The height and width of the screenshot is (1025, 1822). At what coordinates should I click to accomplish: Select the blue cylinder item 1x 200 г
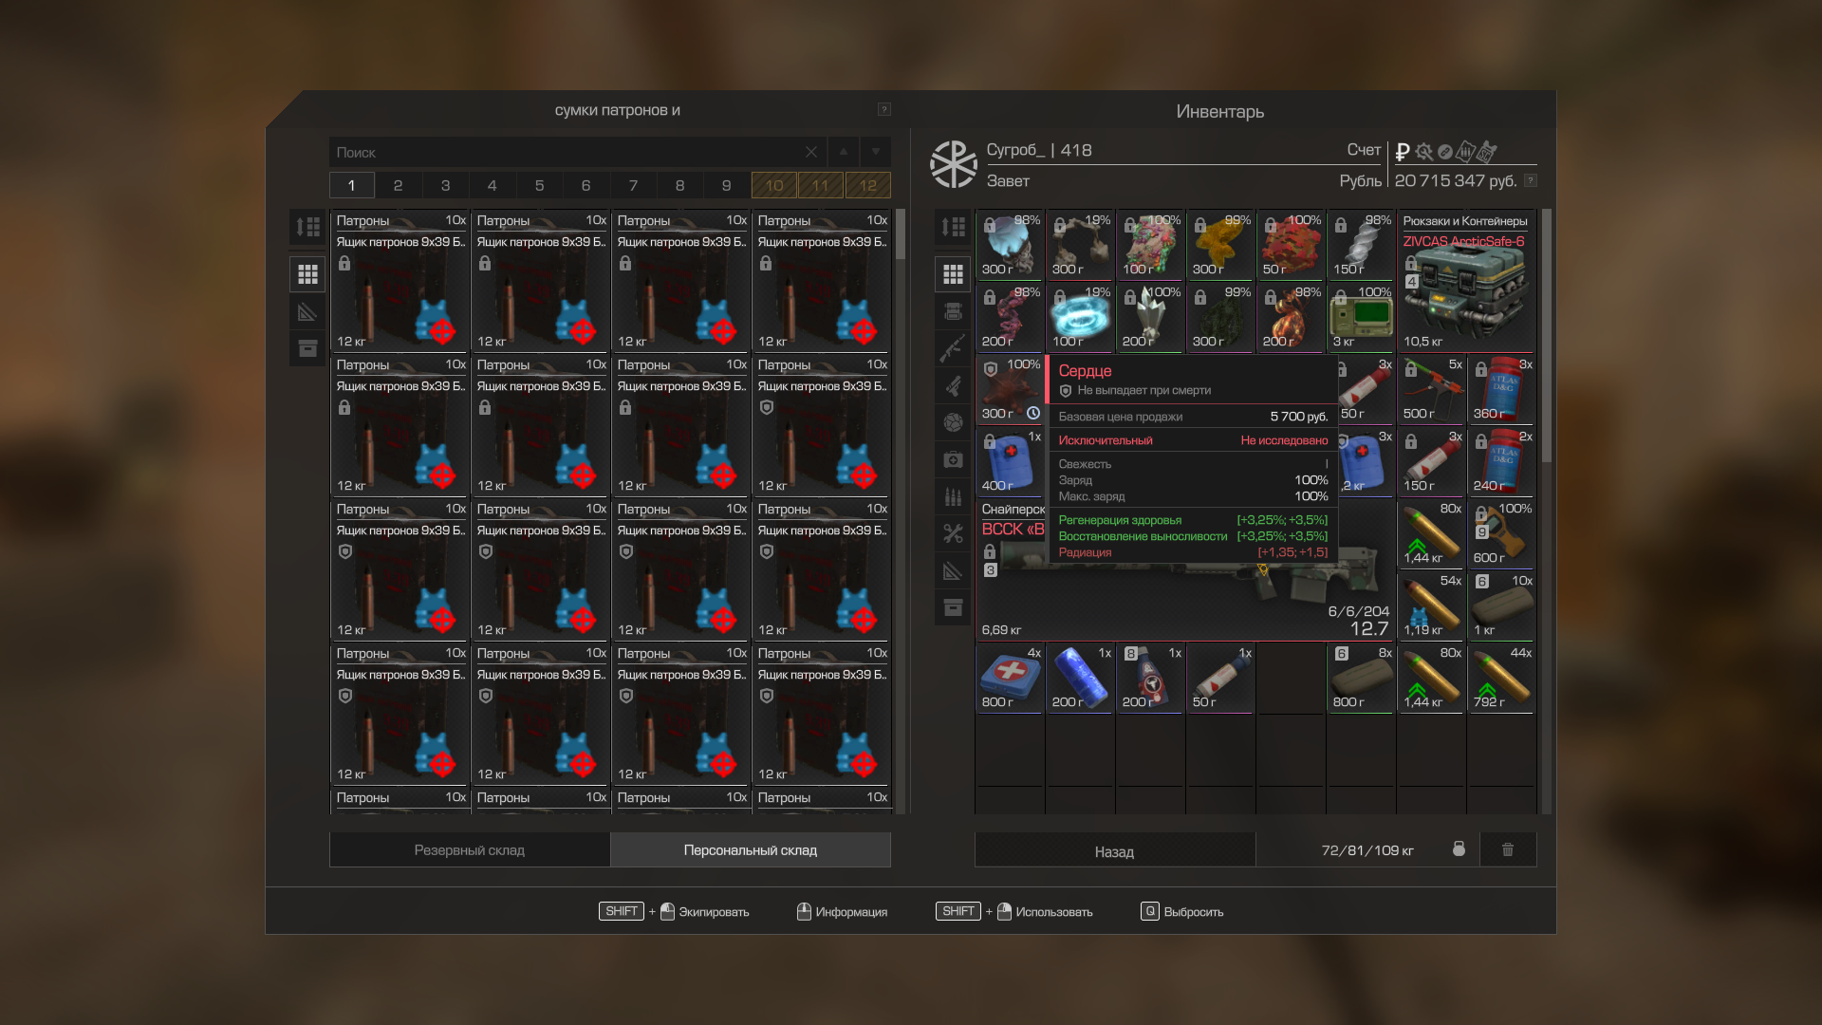tap(1080, 678)
